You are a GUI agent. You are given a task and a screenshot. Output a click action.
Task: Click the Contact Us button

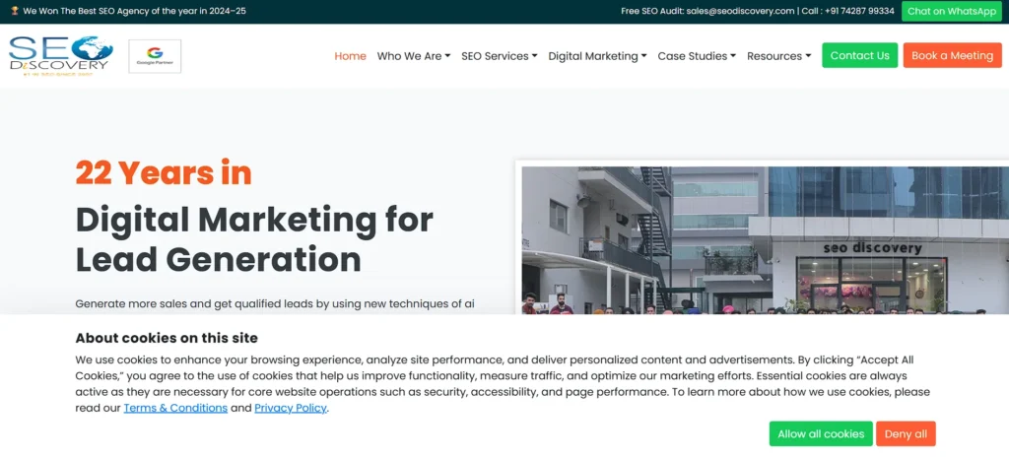(x=859, y=55)
